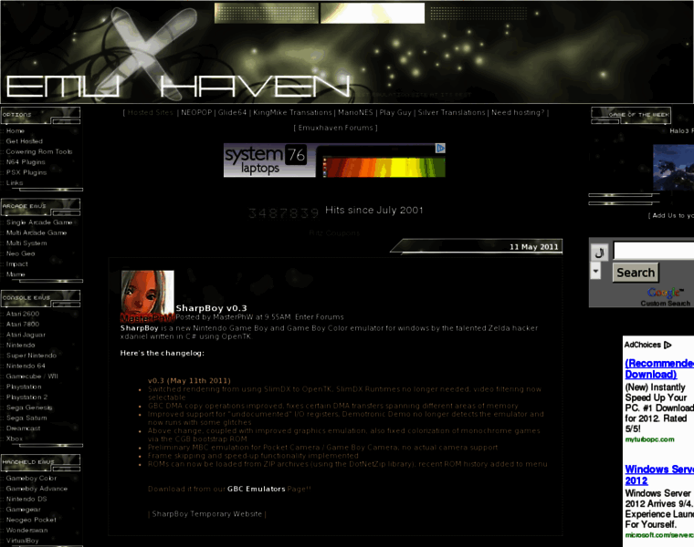This screenshot has width=694, height=547.
Task: Click the SharpBoy v0.3 post title
Action: pos(211,308)
